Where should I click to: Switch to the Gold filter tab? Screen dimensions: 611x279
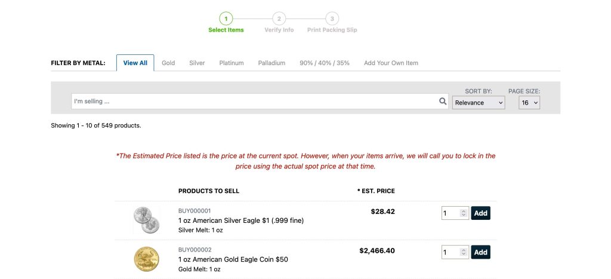pyautogui.click(x=168, y=63)
